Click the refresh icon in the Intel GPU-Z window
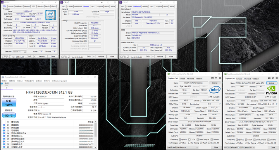This screenshot has width=279, height=150. click(216, 78)
